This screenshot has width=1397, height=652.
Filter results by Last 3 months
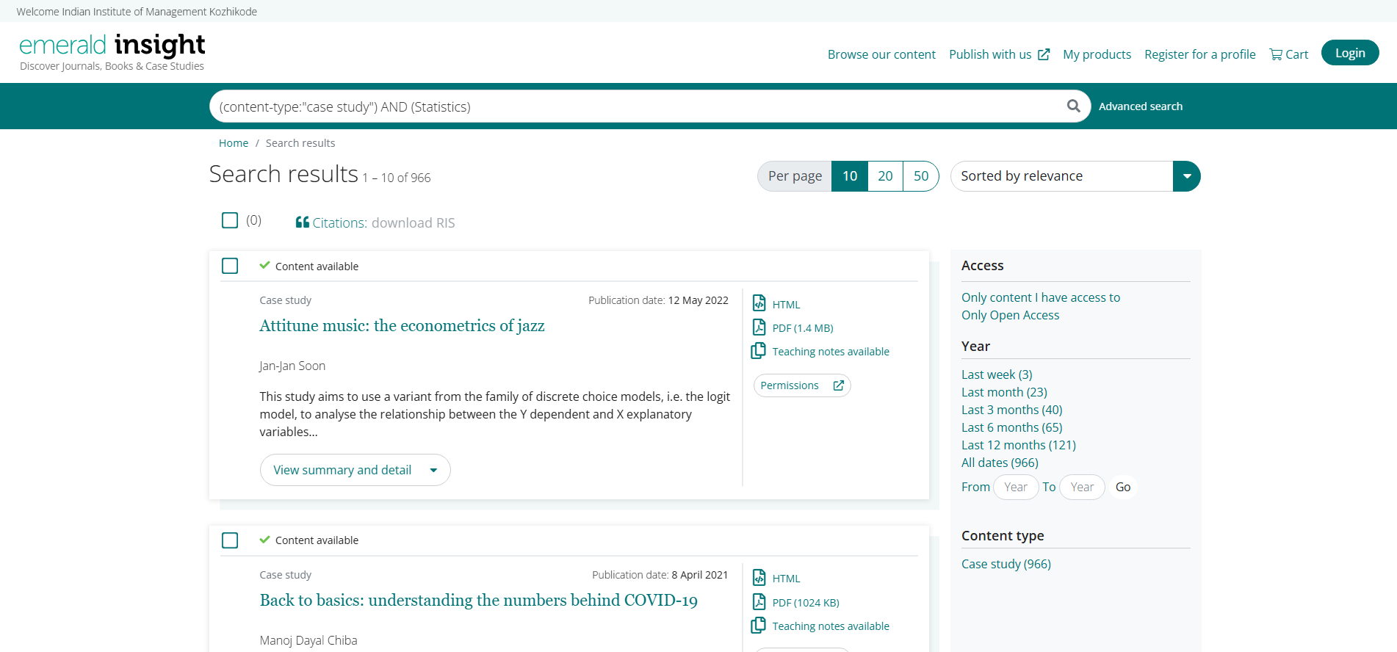pos(1011,410)
